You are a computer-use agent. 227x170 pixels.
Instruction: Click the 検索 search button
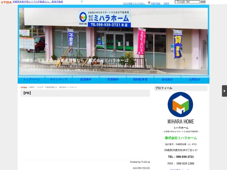[x=203, y=2]
